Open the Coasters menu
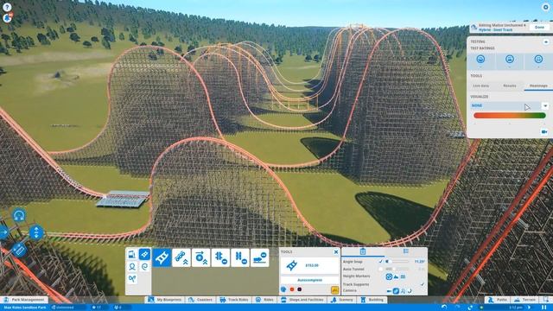 [200, 300]
